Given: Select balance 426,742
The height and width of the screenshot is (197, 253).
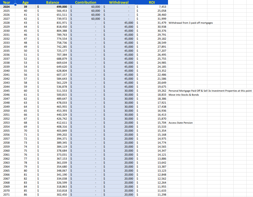Looking at the screenshot, I should click(52, 118).
